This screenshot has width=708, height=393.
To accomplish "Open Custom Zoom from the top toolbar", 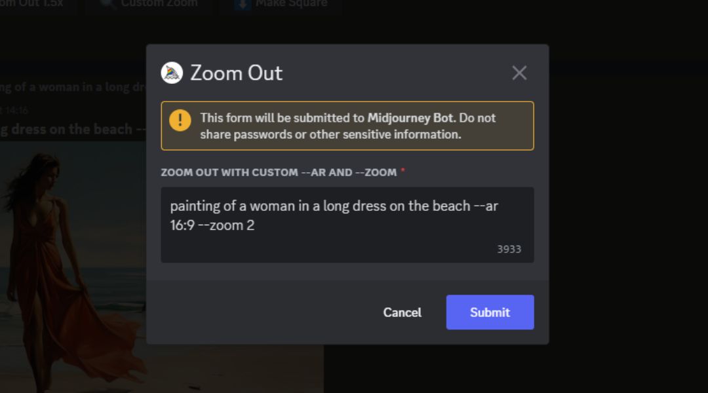I will (x=147, y=4).
